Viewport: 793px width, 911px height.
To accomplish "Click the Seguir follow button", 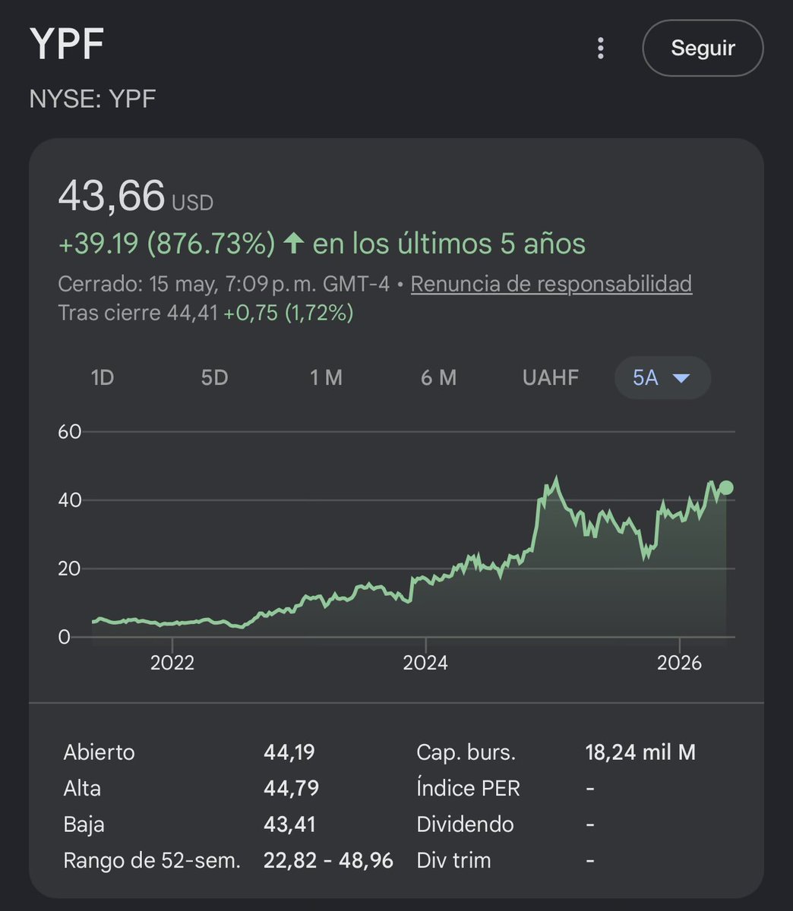I will tap(703, 49).
